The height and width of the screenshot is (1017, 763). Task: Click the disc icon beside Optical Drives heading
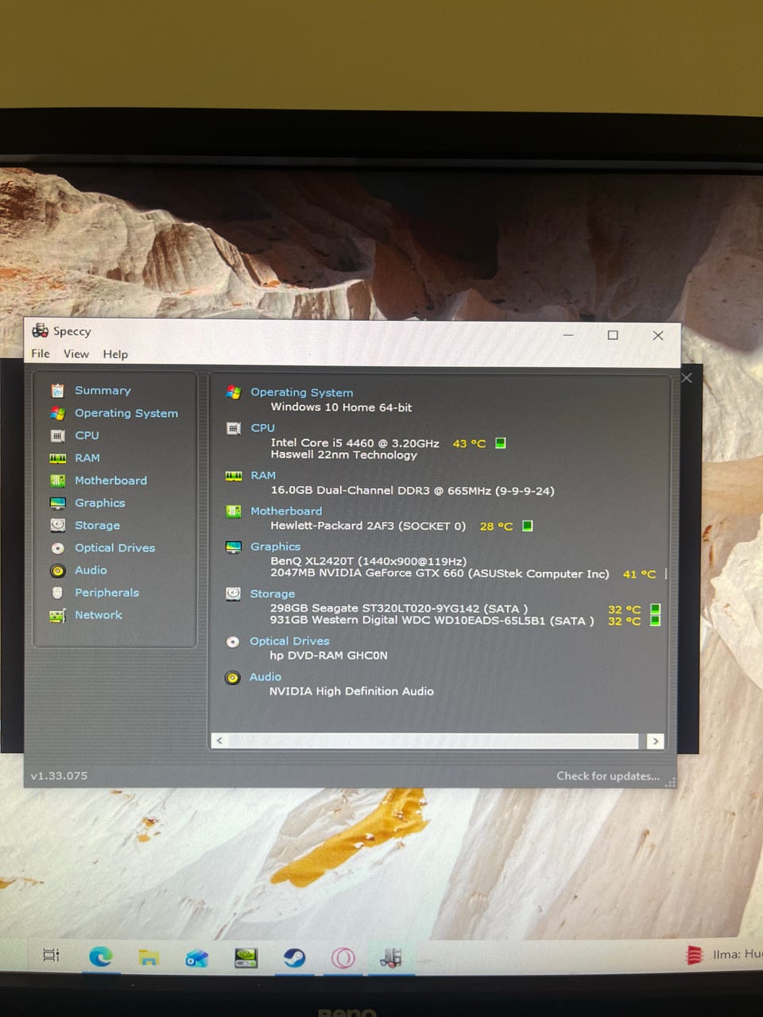point(233,641)
